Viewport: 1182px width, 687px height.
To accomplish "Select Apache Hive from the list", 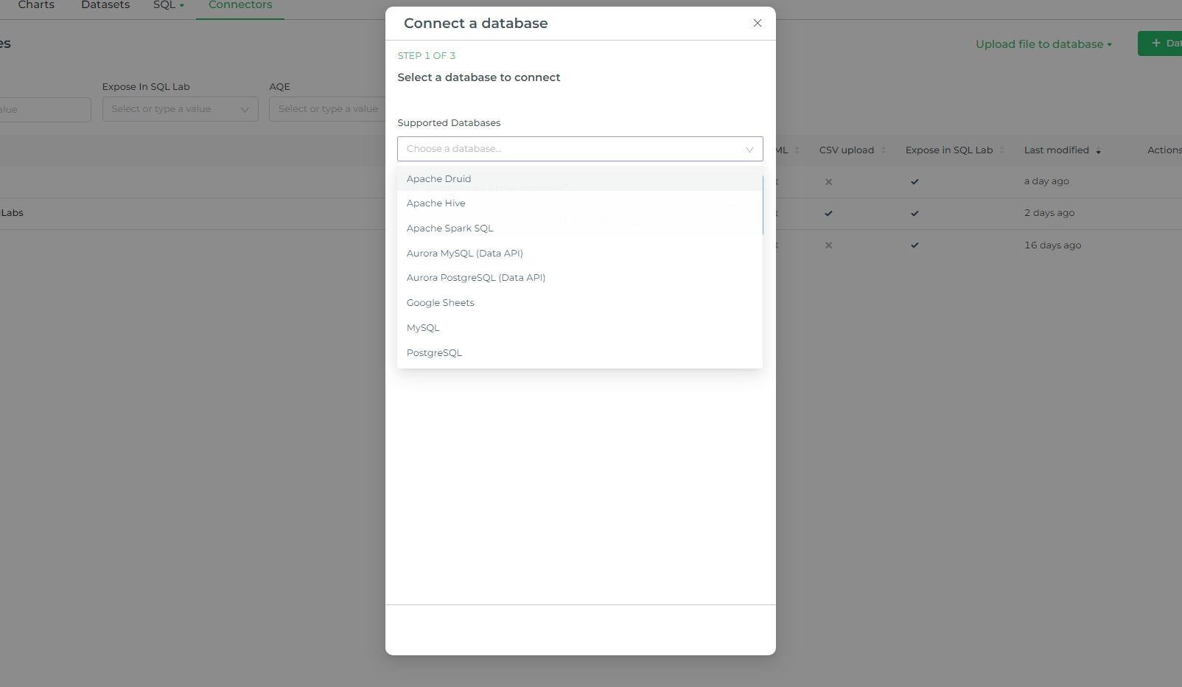I will pos(580,203).
